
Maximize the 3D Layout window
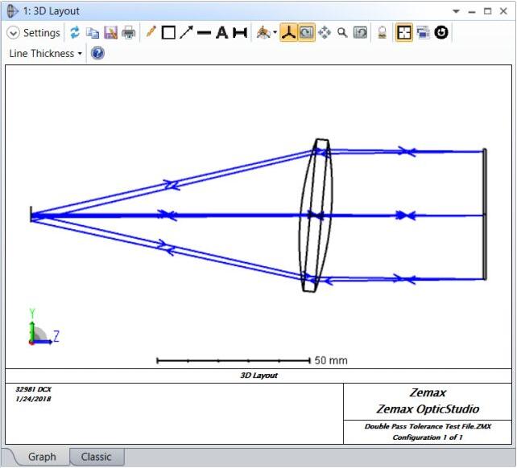click(487, 11)
